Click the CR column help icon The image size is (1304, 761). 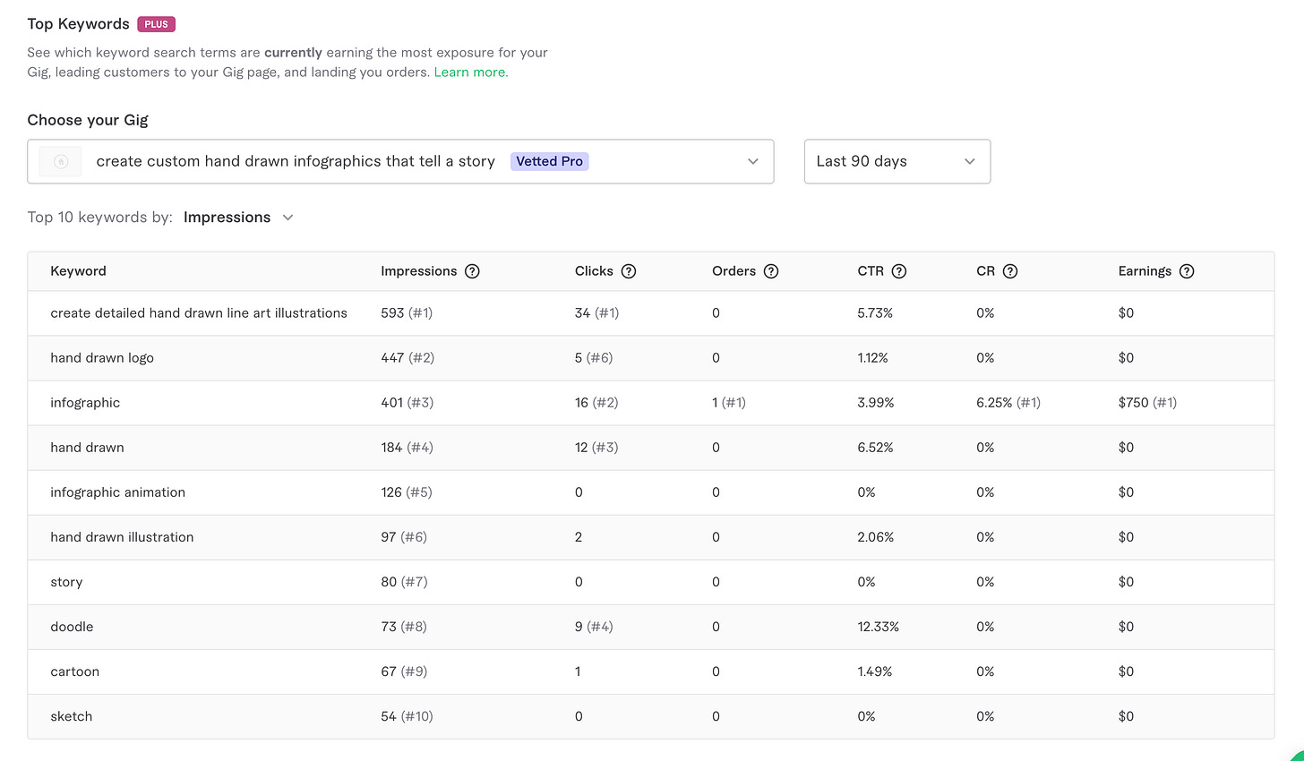click(x=1010, y=271)
